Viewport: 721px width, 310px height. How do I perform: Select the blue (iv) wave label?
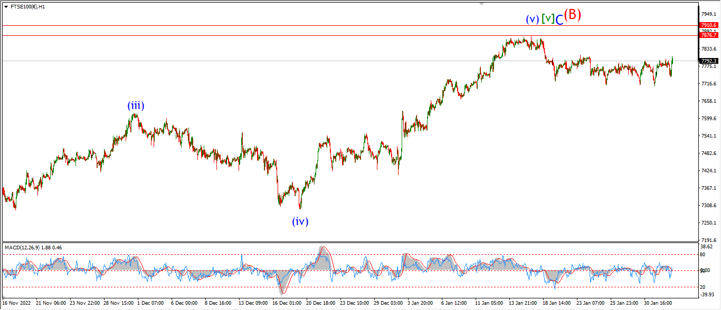pyautogui.click(x=300, y=221)
